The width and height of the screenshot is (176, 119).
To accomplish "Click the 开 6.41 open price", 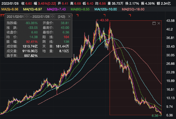I will [x=63, y=4].
